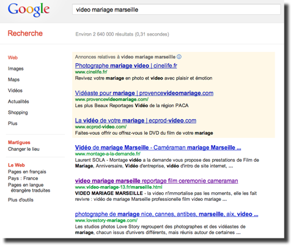Click the Revivez votre mariage description
This screenshot has width=291, height=245.
144,78
